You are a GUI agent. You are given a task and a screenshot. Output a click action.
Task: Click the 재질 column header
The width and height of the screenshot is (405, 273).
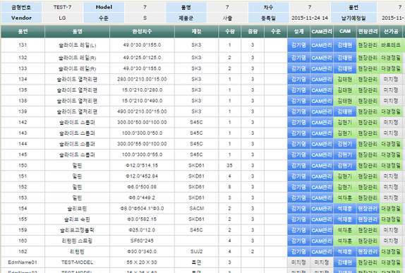[x=196, y=32]
